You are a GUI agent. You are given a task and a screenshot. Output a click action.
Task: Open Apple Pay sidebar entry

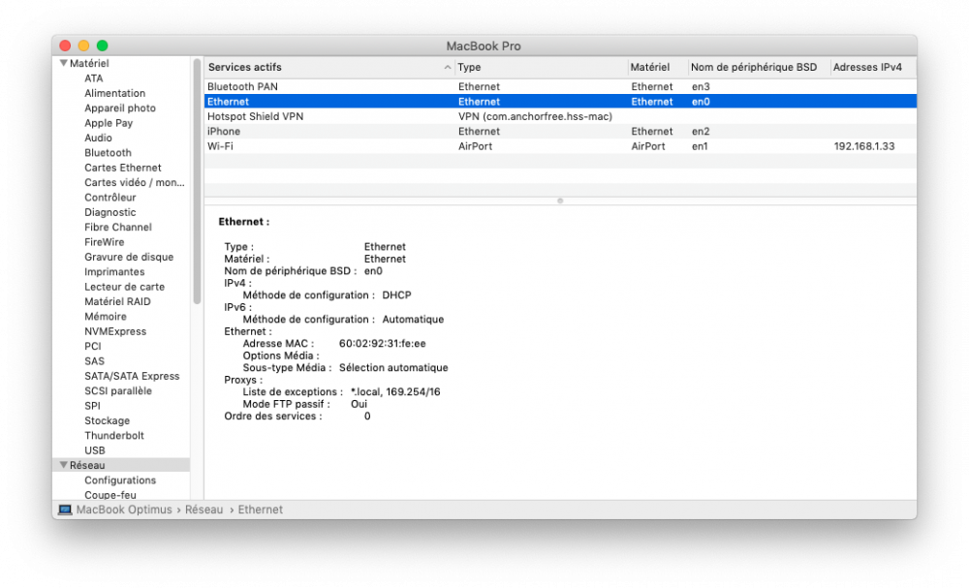coord(109,123)
